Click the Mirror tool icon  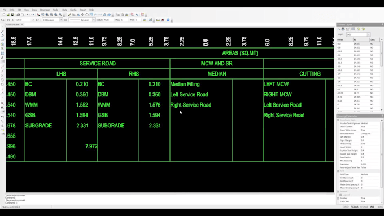78,15
